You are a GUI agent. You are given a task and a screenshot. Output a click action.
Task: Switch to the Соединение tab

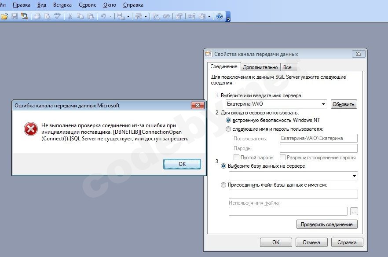223,66
